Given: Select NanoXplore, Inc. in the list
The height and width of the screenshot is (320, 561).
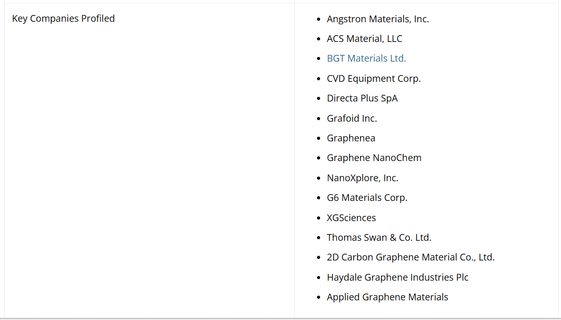Looking at the screenshot, I should (x=362, y=178).
